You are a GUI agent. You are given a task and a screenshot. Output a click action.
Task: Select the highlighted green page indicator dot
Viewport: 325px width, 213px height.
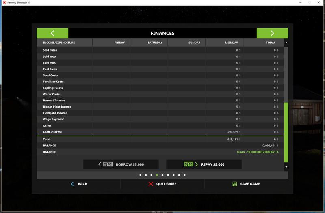[157, 175]
